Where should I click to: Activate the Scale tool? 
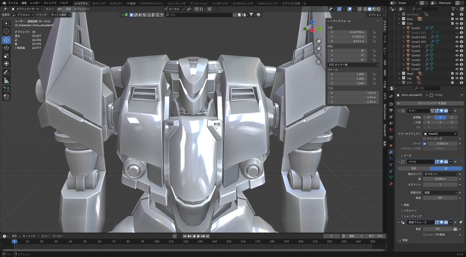pyautogui.click(x=6, y=56)
